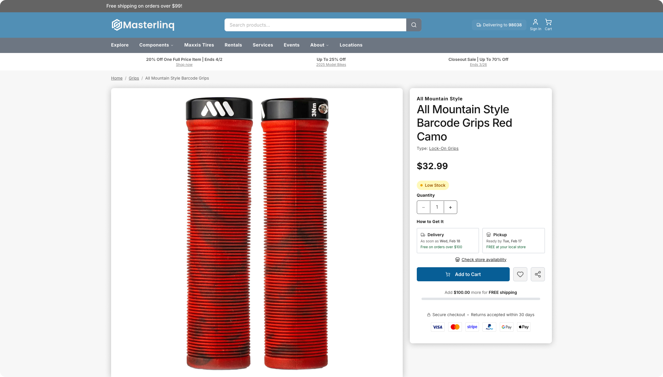Decrease quantity with the minus button

tap(424, 207)
